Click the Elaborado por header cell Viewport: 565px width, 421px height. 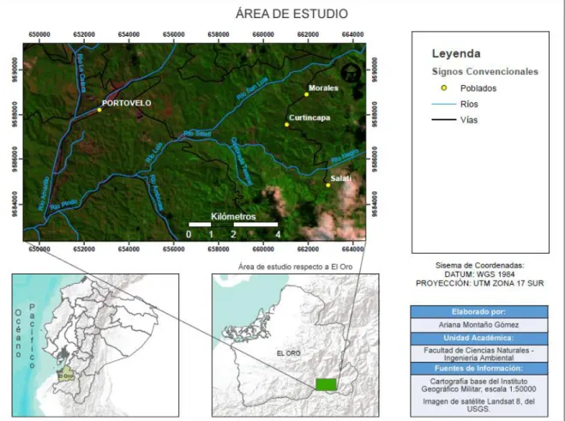(x=479, y=312)
